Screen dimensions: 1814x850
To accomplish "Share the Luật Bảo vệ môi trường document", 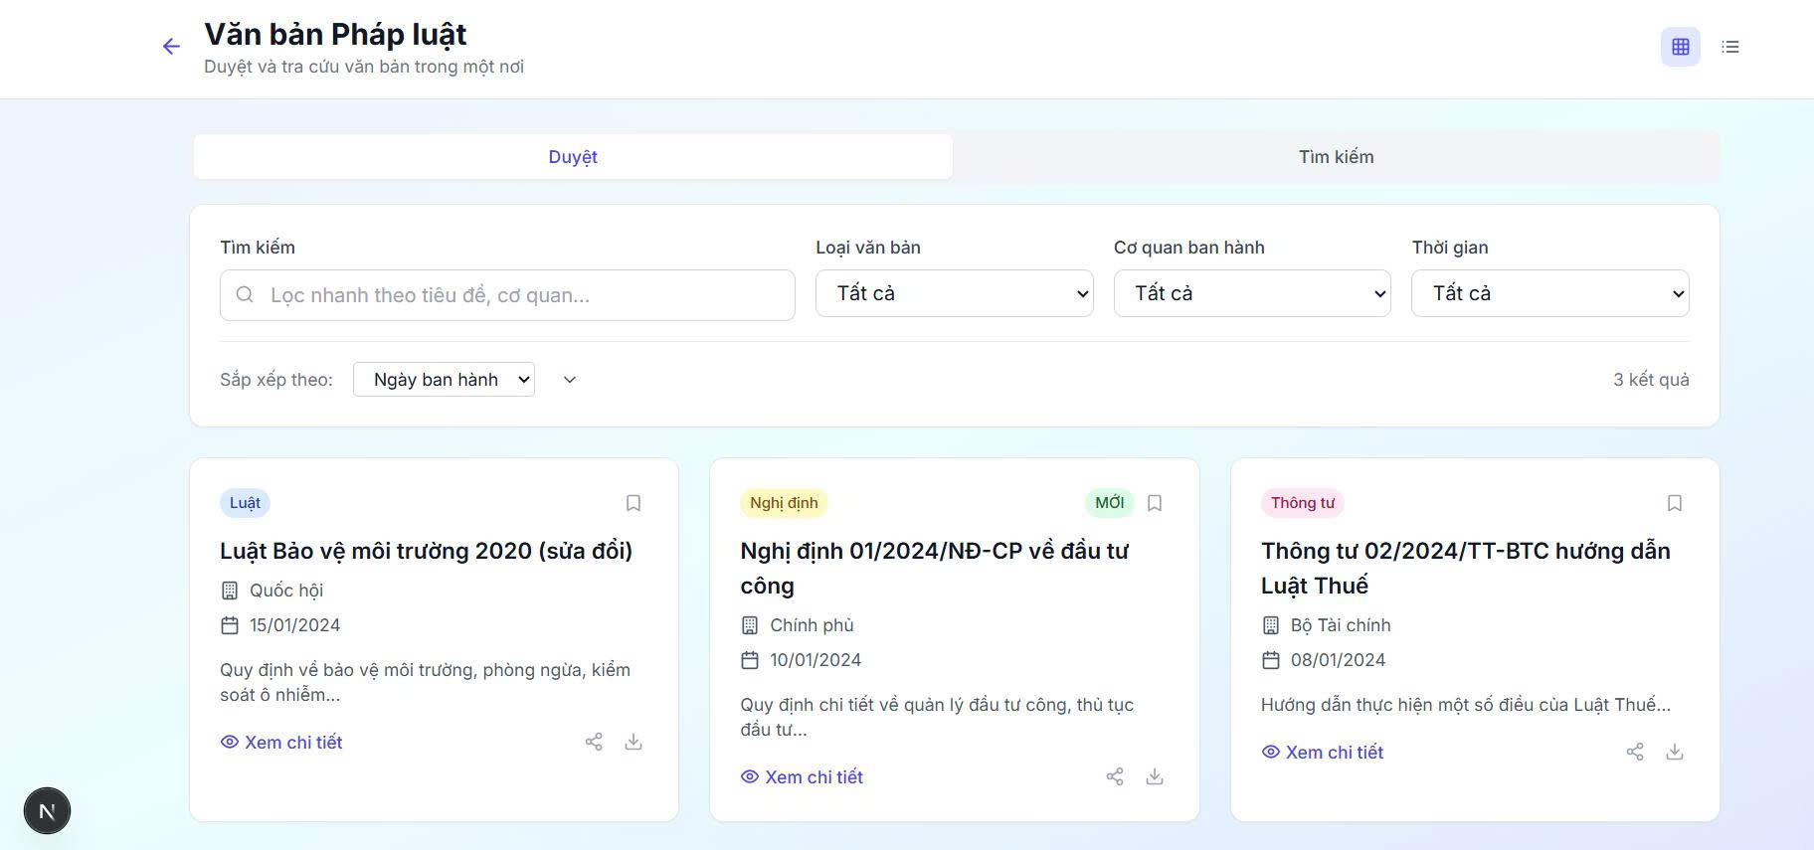I will point(594,742).
